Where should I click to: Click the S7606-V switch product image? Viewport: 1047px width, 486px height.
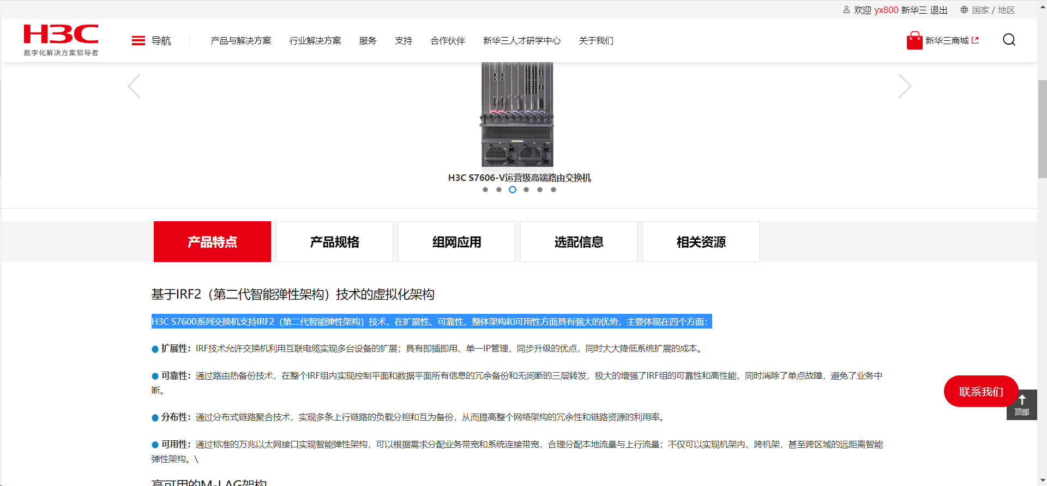(x=517, y=114)
